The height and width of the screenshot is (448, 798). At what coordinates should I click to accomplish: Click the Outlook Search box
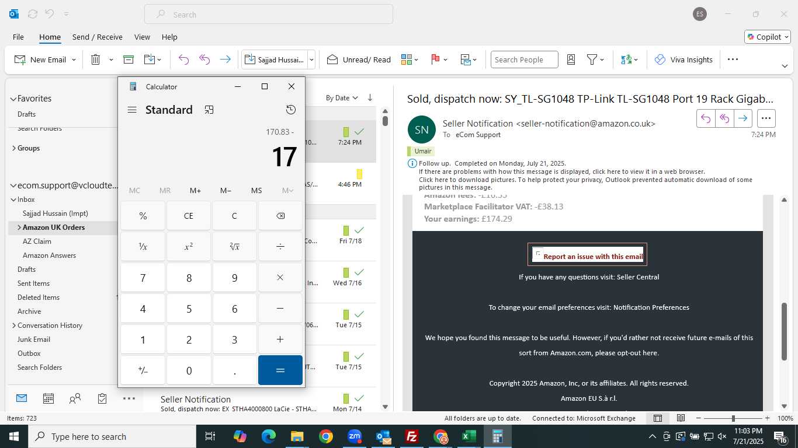pyautogui.click(x=269, y=15)
